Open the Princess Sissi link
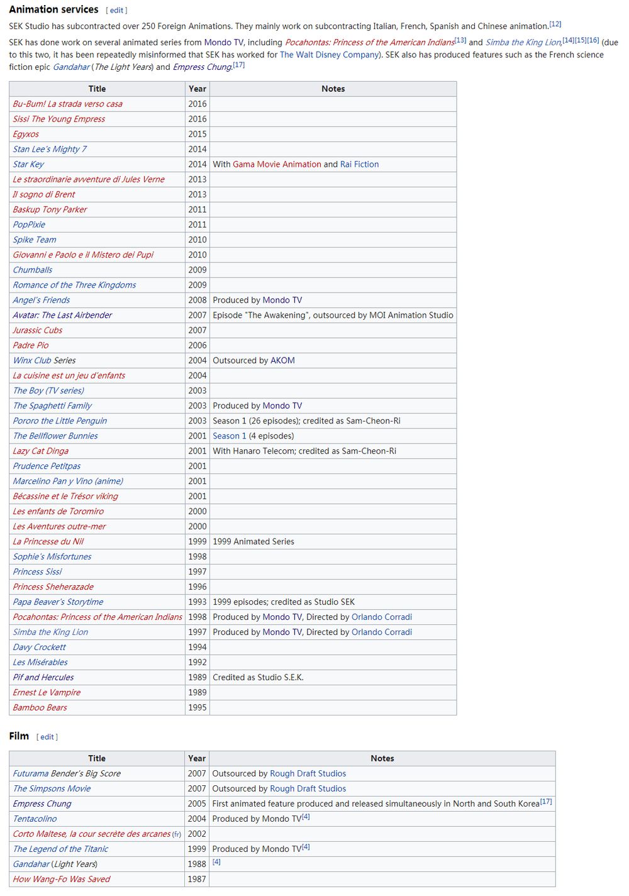Screen dimensions: 629x896 coord(38,572)
